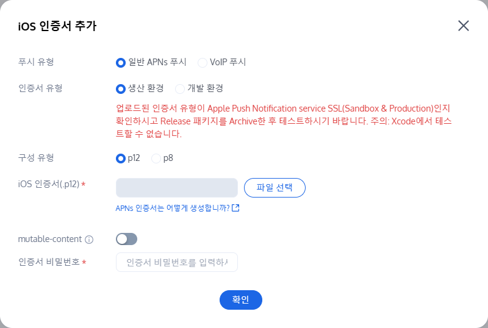This screenshot has height=328, width=488.
Task: Select p8 configuration type
Action: click(x=156, y=158)
